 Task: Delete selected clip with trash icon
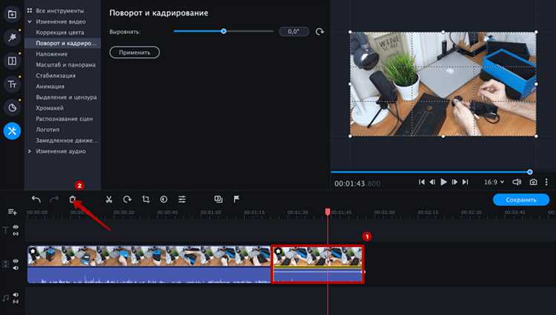[x=73, y=200]
